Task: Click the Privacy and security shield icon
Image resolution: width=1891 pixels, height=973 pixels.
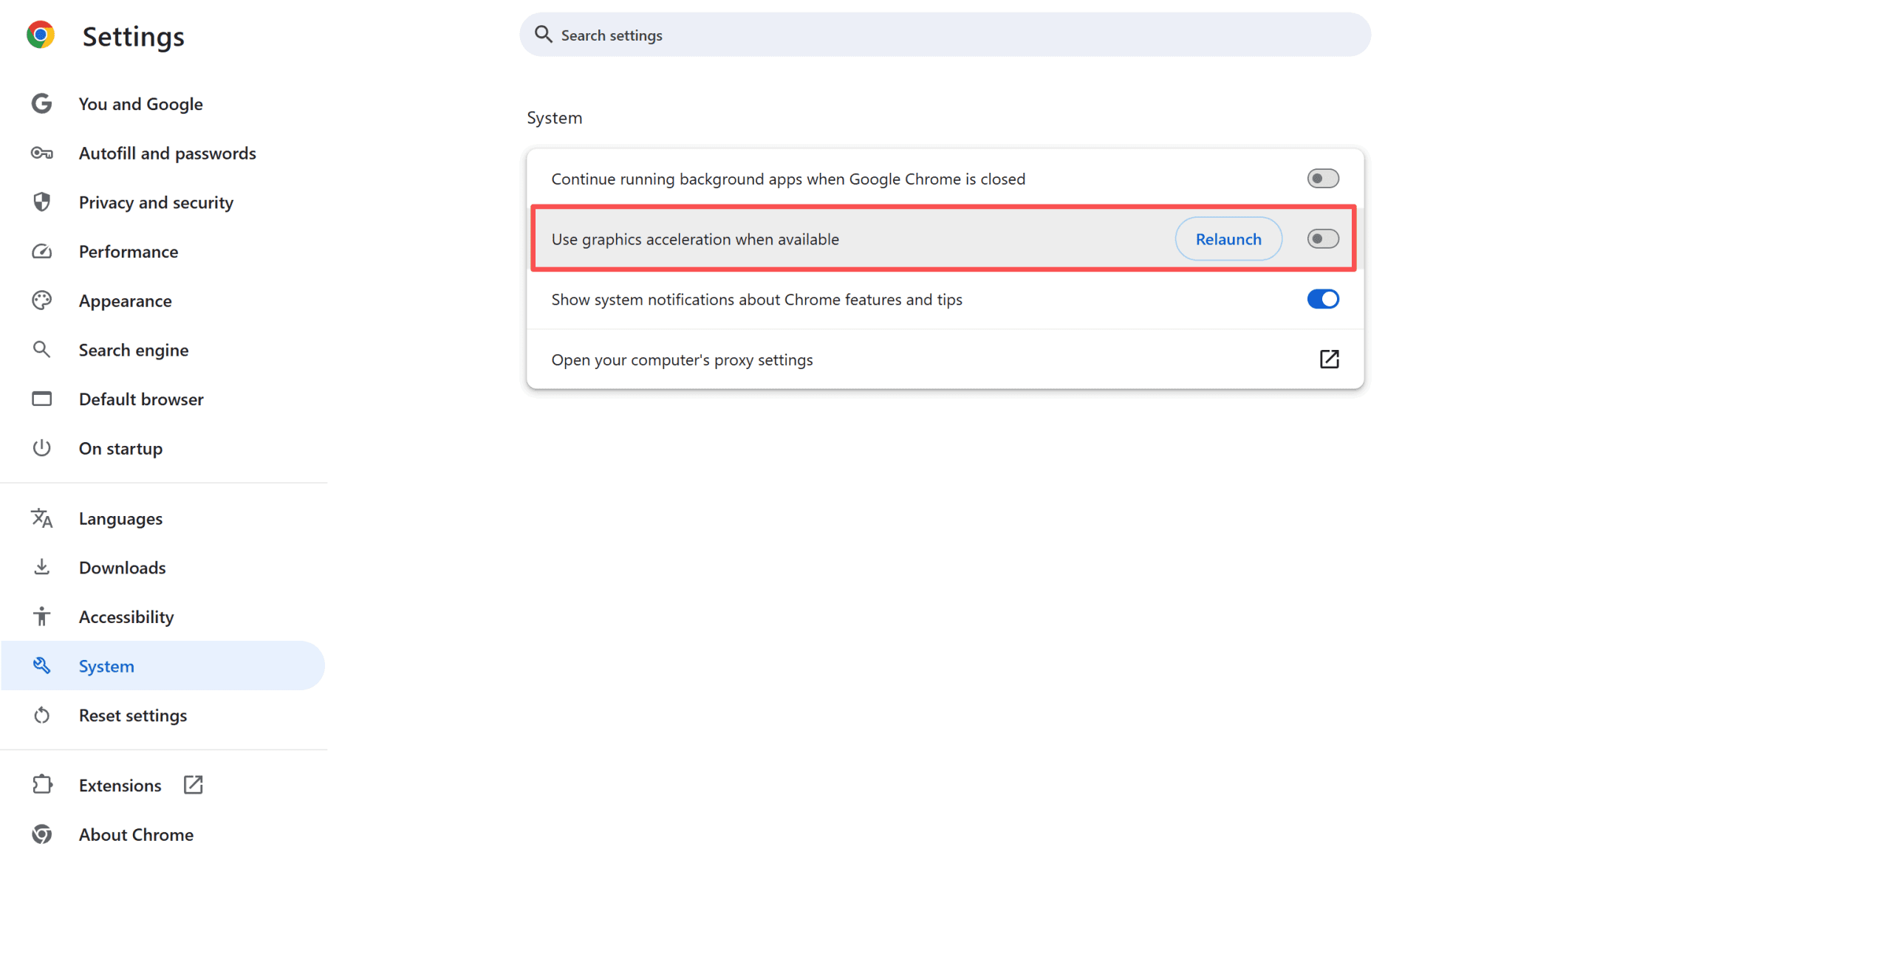Action: tap(42, 202)
